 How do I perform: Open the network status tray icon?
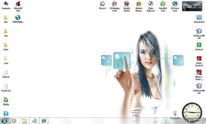(x=186, y=121)
